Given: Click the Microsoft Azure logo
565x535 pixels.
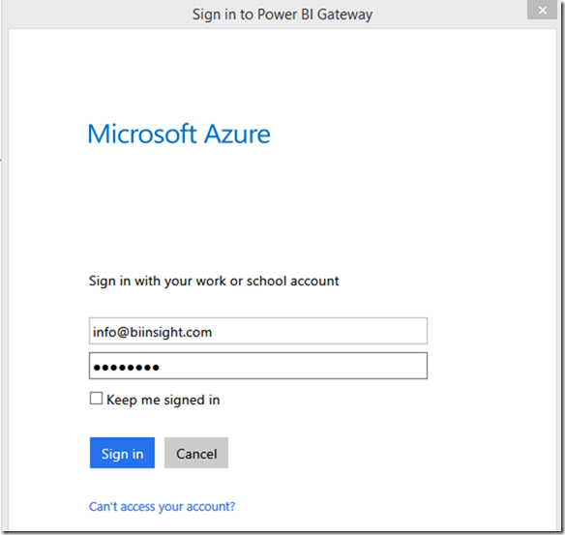Looking at the screenshot, I should pyautogui.click(x=179, y=134).
